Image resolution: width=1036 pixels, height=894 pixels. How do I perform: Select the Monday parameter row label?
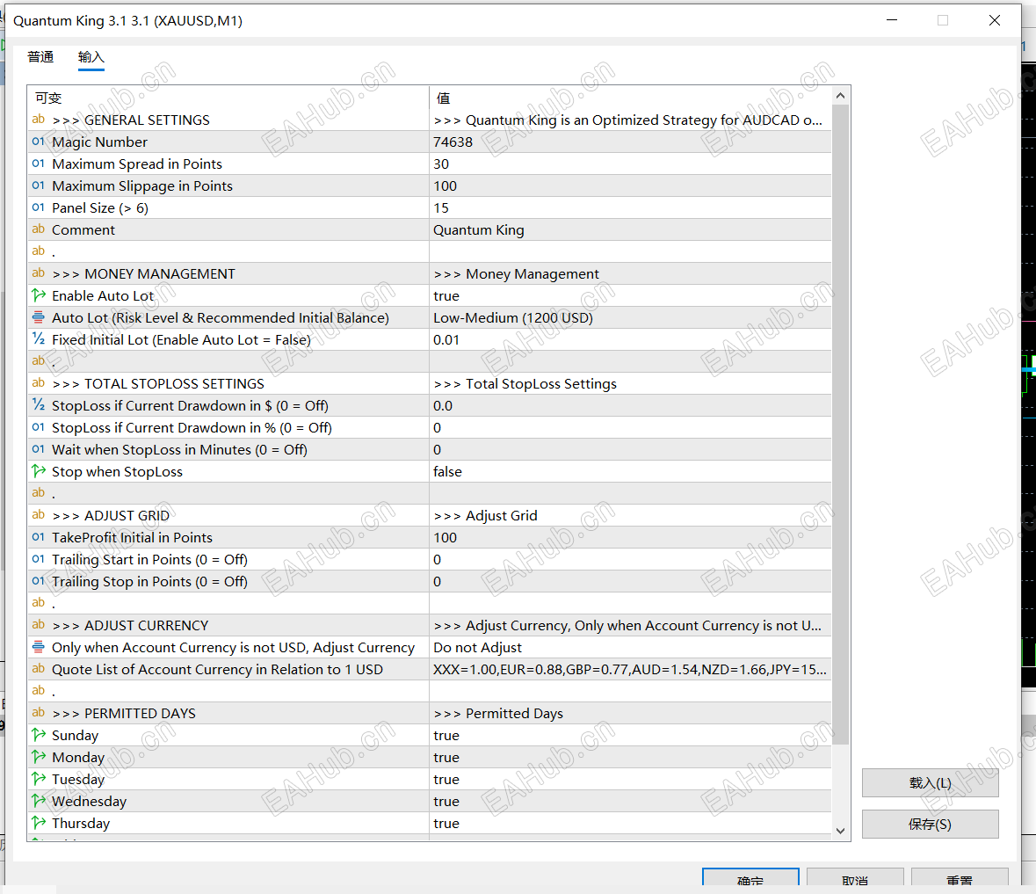tap(78, 757)
